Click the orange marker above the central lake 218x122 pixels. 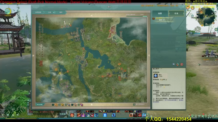(84, 49)
